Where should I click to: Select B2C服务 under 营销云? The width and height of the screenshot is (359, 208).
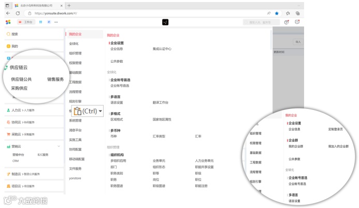(43, 155)
